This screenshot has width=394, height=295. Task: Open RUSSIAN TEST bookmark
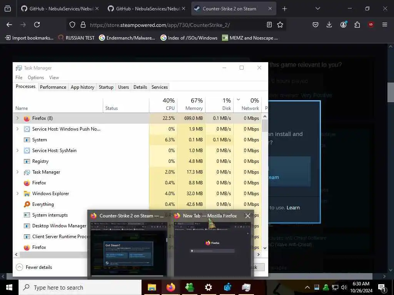77,38
